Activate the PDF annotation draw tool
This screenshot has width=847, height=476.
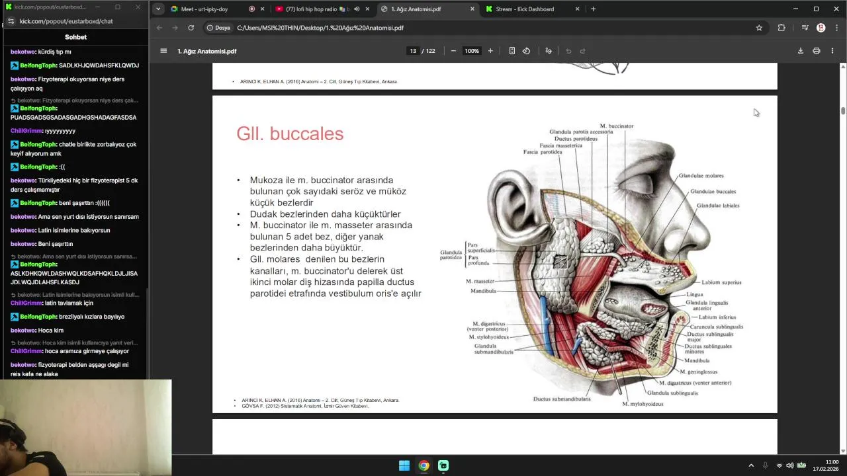coord(549,51)
